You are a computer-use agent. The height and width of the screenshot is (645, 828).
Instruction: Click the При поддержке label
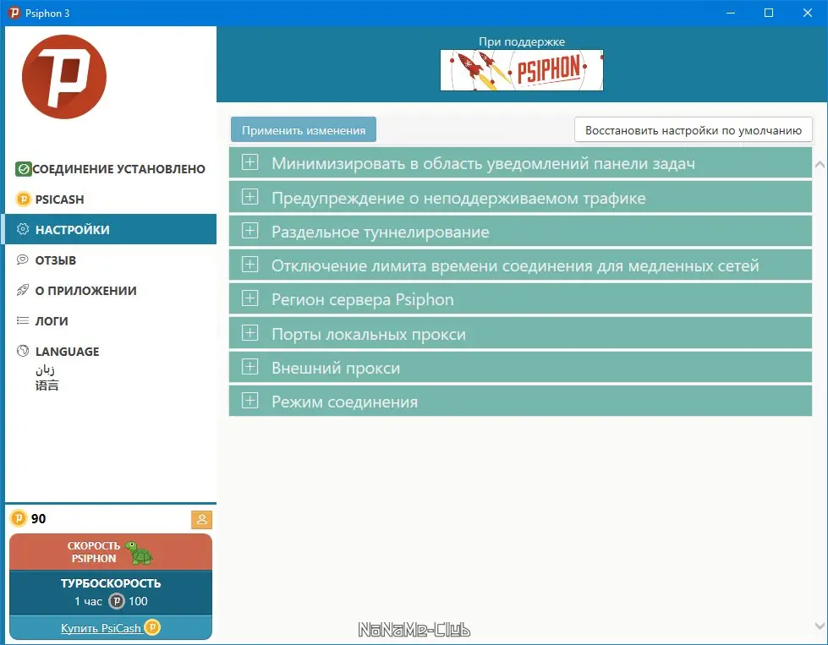pos(522,41)
